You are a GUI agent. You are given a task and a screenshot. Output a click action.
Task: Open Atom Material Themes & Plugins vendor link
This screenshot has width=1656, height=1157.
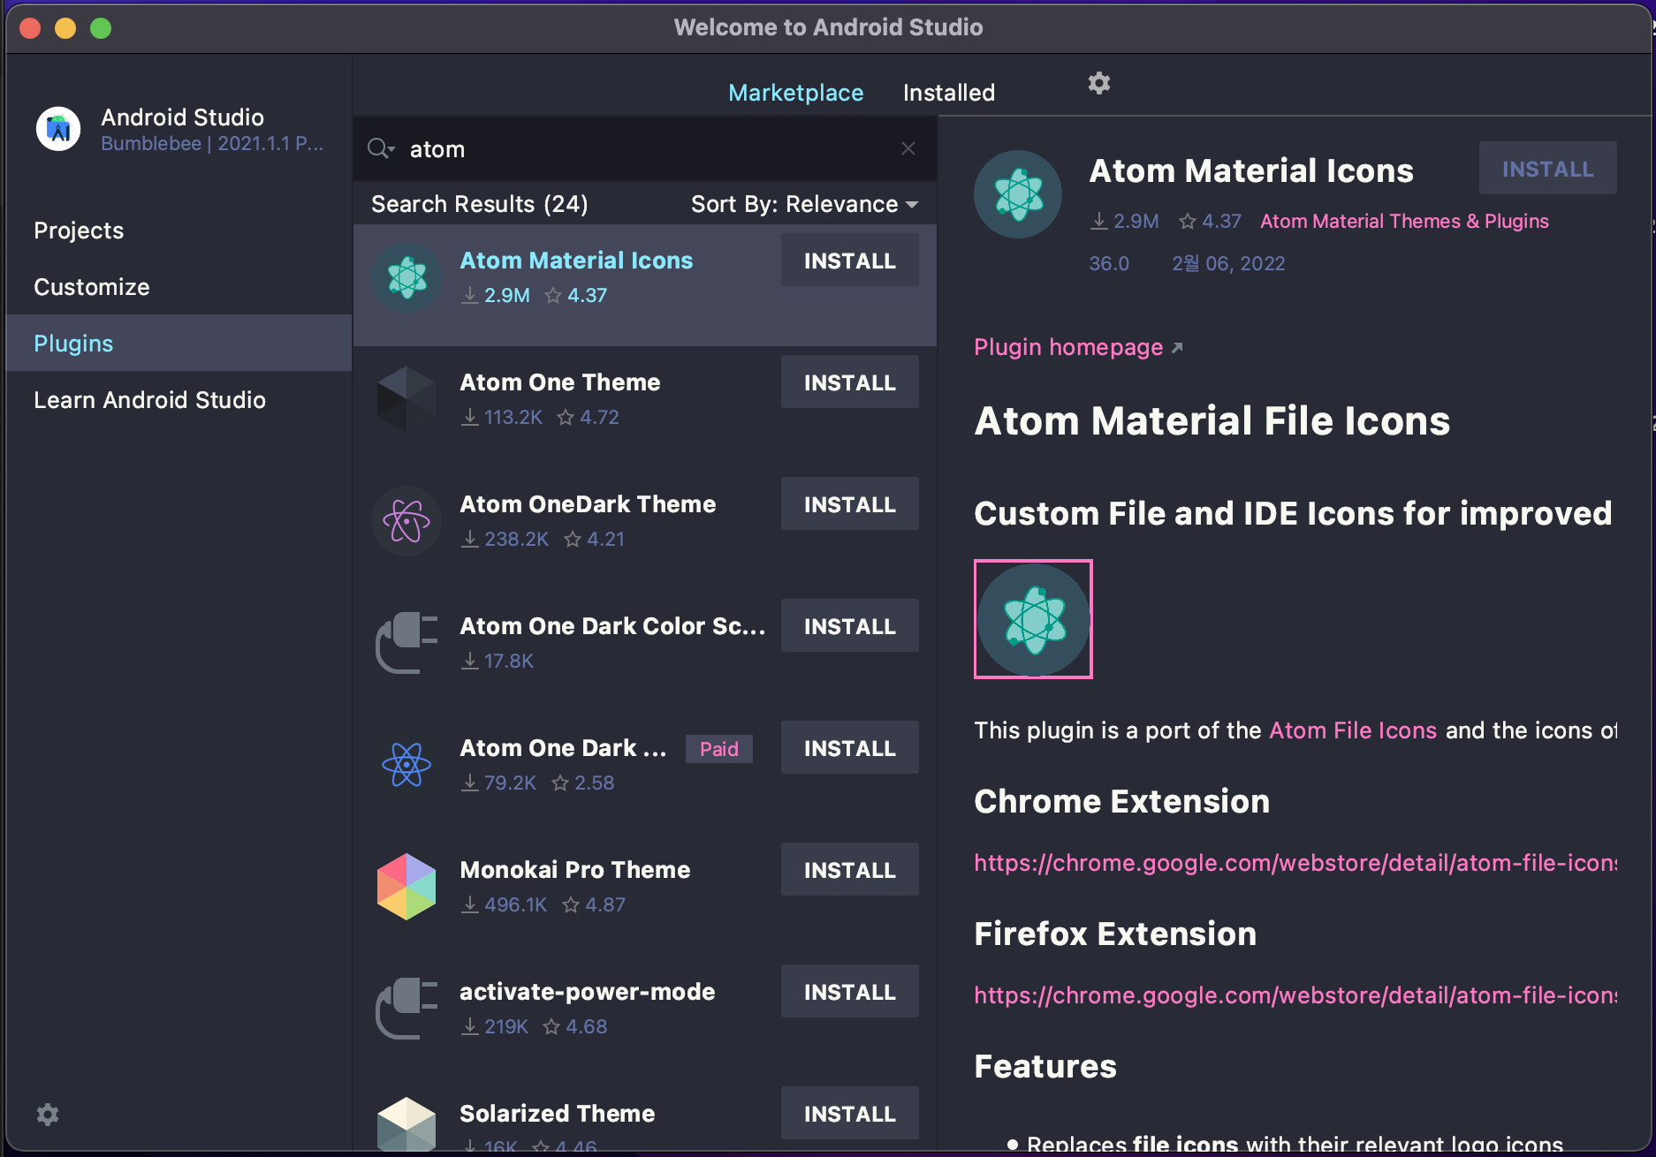pyautogui.click(x=1404, y=221)
